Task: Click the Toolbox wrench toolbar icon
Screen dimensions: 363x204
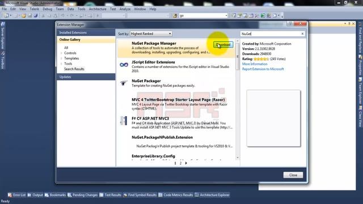Action: point(257,16)
